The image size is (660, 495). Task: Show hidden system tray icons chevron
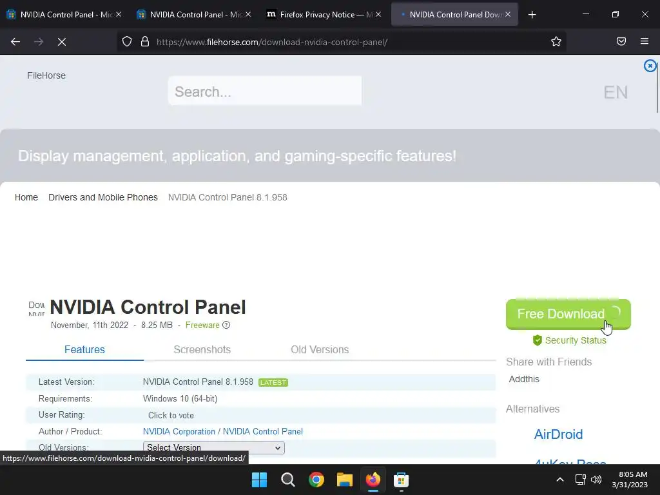[560, 480]
